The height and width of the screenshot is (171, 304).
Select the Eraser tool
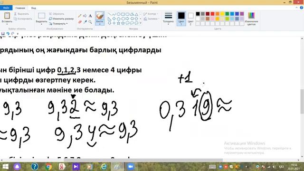[80, 22]
